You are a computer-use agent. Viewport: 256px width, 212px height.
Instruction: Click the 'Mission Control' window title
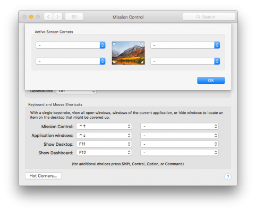coord(128,17)
